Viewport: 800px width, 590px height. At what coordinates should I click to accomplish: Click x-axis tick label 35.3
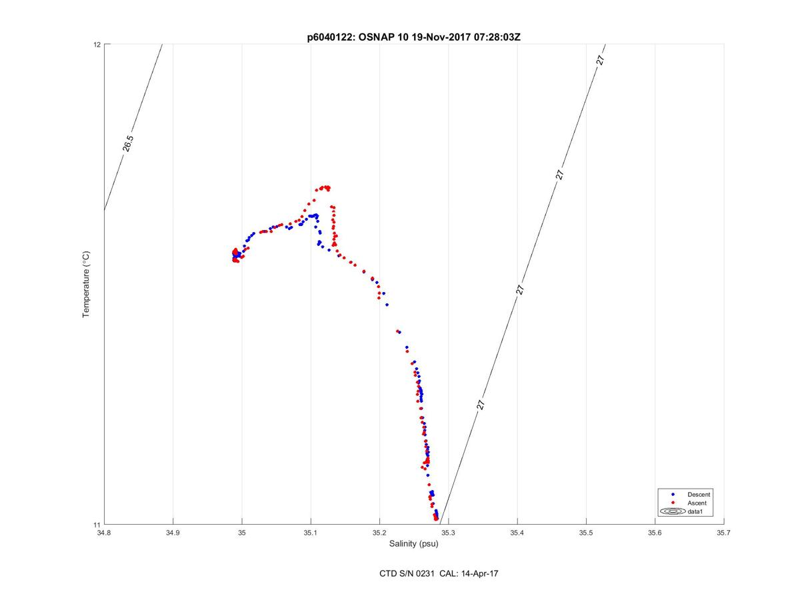pyautogui.click(x=448, y=533)
